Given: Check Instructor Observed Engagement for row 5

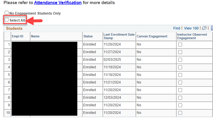Looking at the screenshot, I should coord(180,75).
